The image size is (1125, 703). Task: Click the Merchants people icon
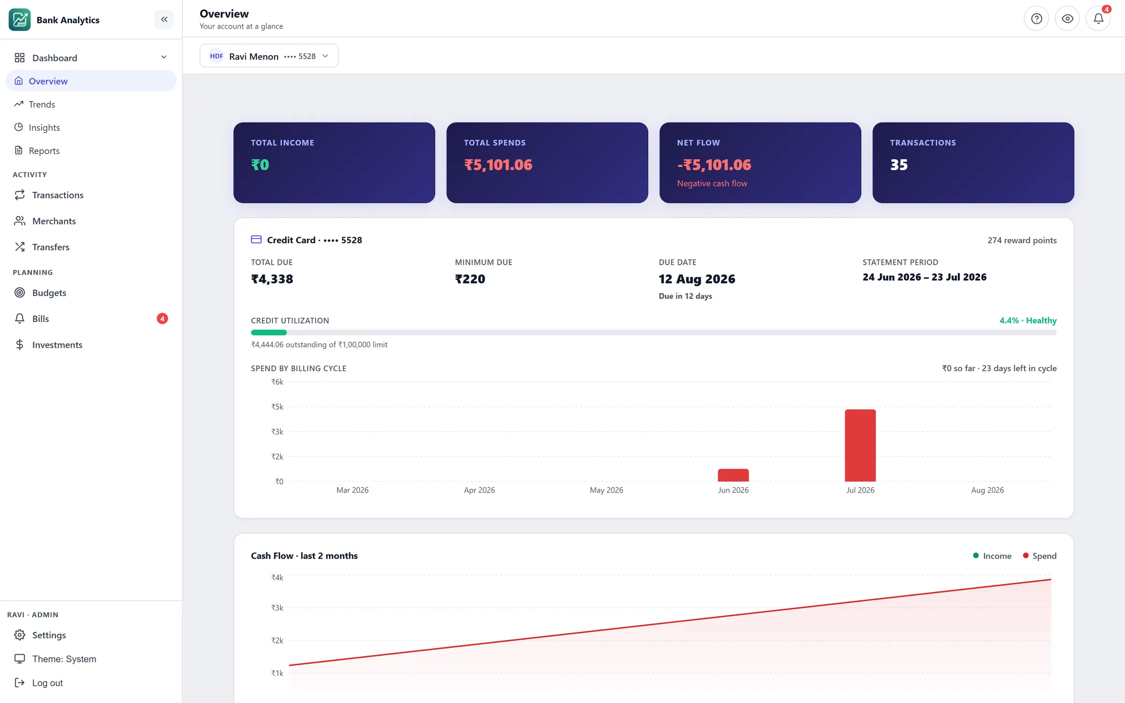coord(20,221)
